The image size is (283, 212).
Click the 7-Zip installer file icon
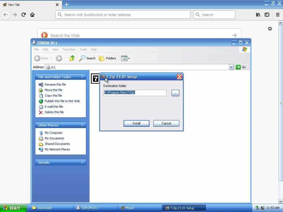[x=95, y=79]
